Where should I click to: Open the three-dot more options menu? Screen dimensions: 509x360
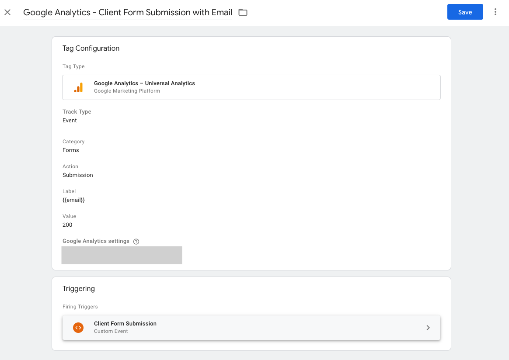[x=495, y=12]
